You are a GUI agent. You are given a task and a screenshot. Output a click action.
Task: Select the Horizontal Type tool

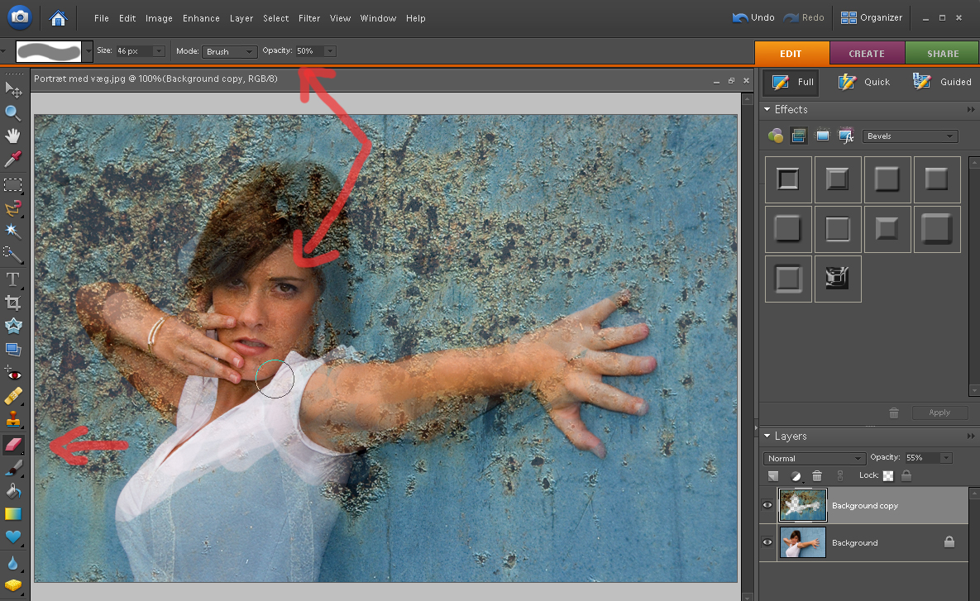point(13,279)
